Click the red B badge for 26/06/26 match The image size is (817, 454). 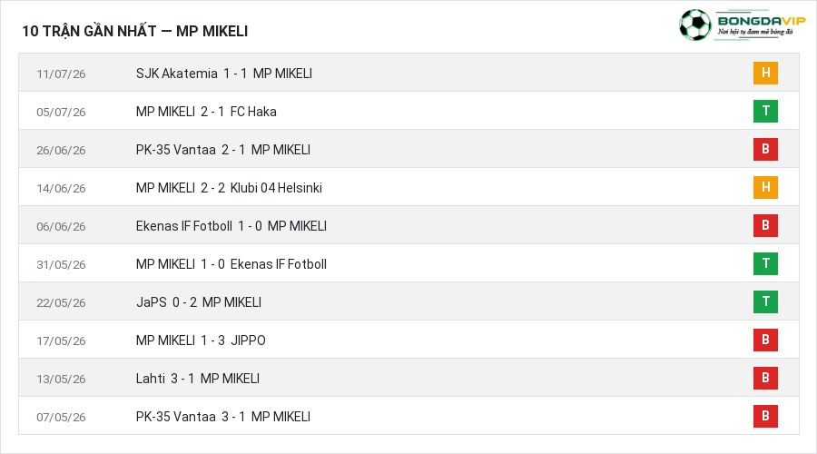tap(765, 149)
